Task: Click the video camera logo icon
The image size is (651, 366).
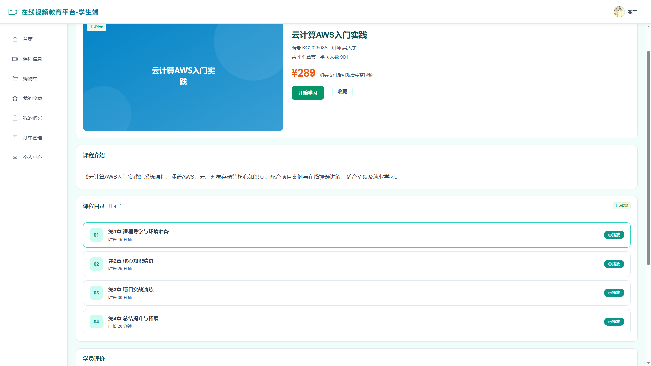Action: tap(13, 12)
